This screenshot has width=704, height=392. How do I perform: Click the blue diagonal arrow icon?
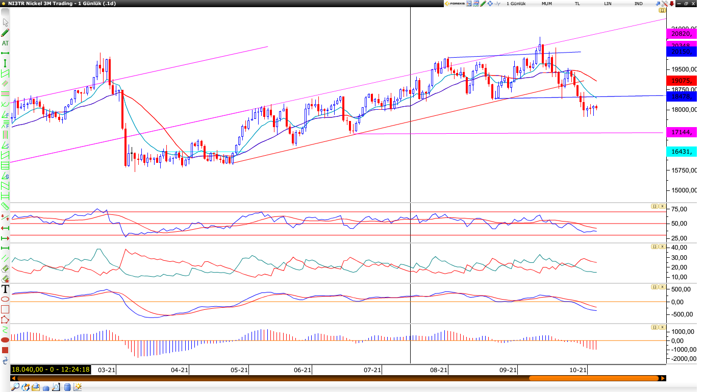tap(658, 4)
